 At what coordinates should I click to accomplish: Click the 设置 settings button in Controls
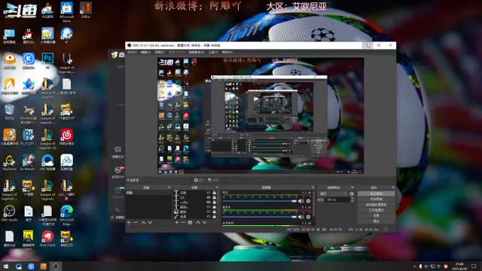point(377,216)
